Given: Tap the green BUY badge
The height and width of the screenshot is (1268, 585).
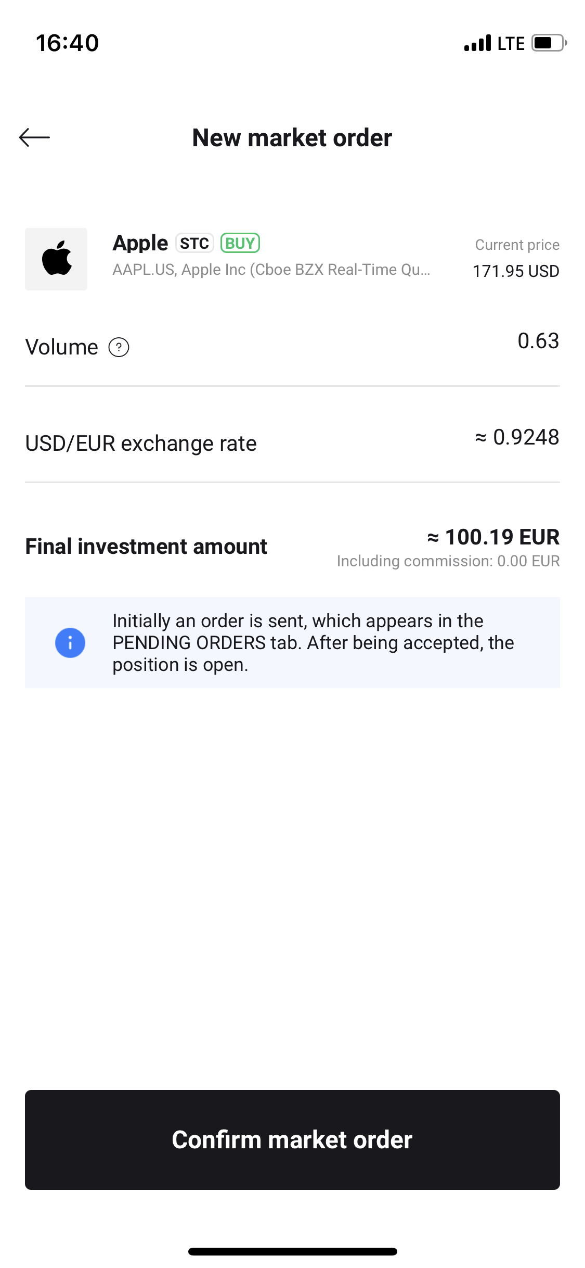Looking at the screenshot, I should pyautogui.click(x=240, y=243).
